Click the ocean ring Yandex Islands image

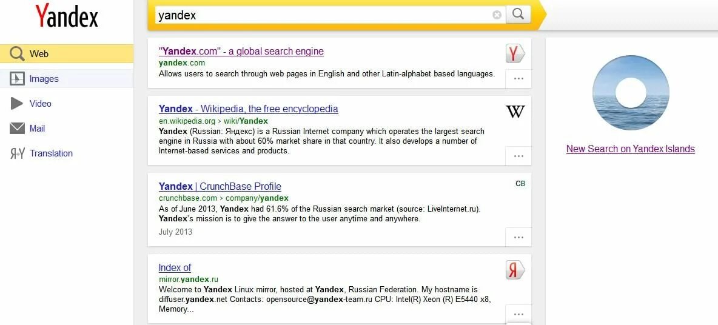(x=631, y=93)
